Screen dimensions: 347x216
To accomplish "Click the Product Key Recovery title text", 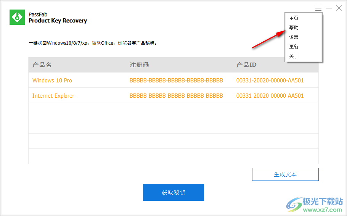I will (58, 21).
